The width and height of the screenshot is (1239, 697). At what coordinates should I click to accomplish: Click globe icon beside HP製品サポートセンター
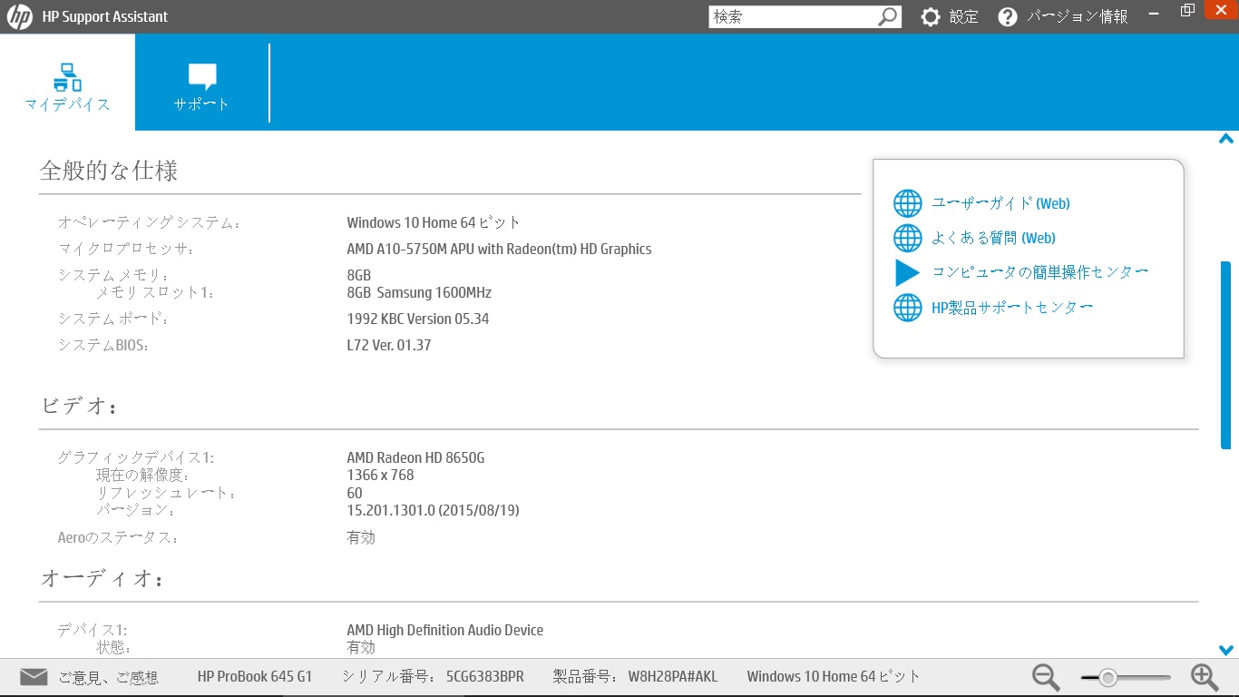[908, 307]
